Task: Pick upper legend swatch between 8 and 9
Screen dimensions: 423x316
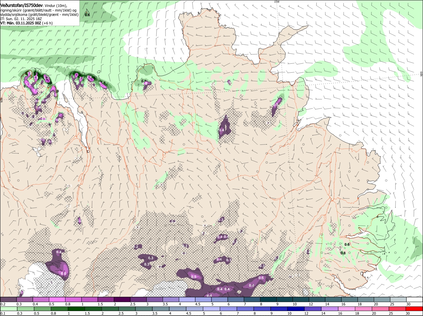Action: pos(268,299)
